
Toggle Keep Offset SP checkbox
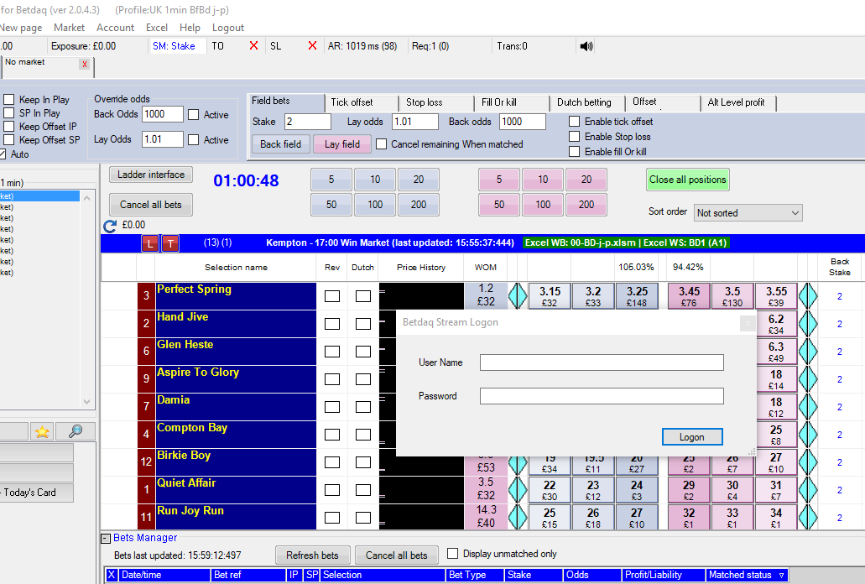[x=9, y=139]
